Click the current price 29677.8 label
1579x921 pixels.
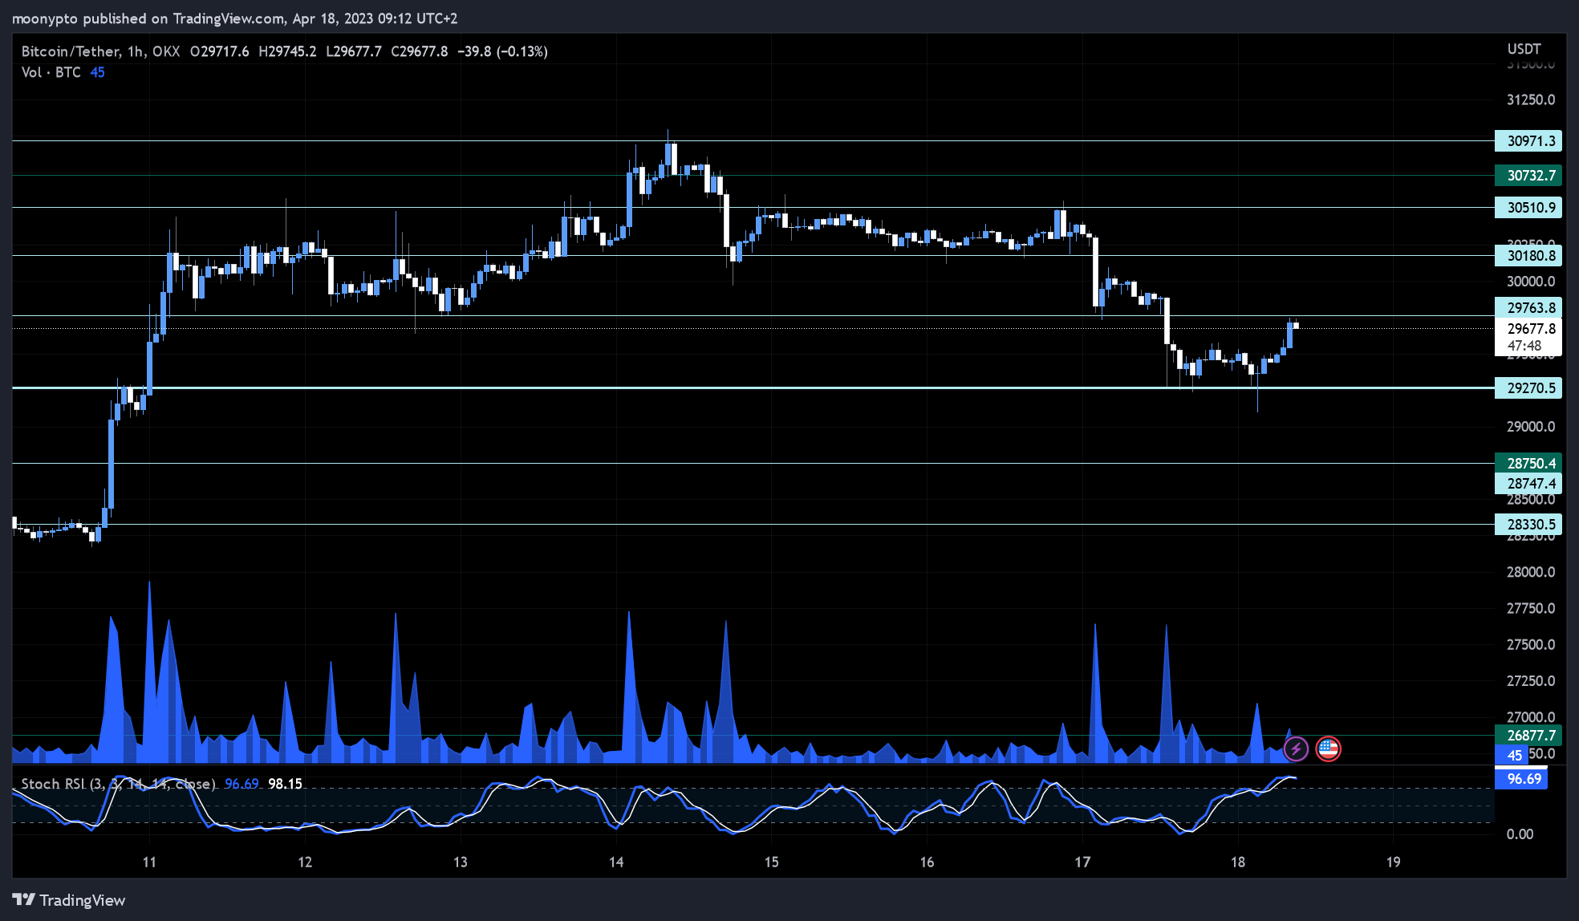pos(1528,329)
